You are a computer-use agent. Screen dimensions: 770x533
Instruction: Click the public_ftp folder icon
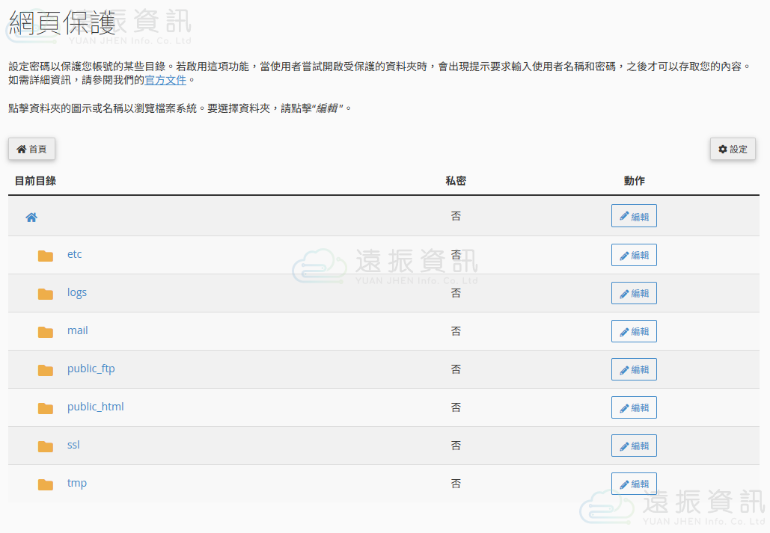46,370
